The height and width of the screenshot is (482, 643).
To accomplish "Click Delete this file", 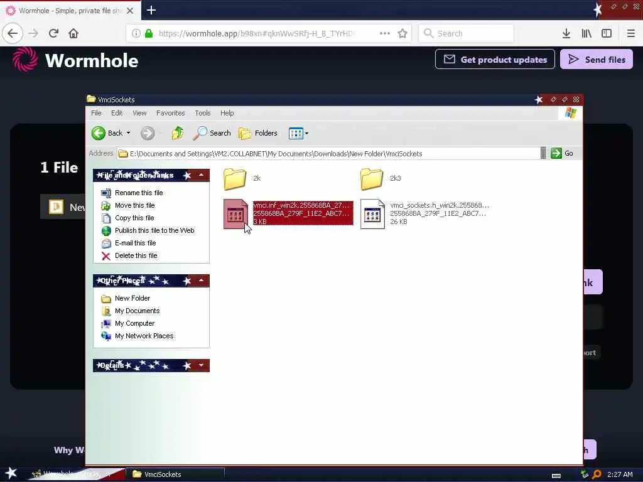I will tap(136, 256).
